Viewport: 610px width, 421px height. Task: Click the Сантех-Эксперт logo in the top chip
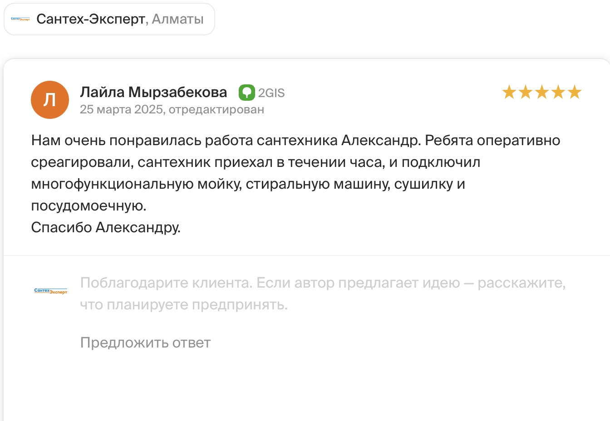click(x=20, y=19)
